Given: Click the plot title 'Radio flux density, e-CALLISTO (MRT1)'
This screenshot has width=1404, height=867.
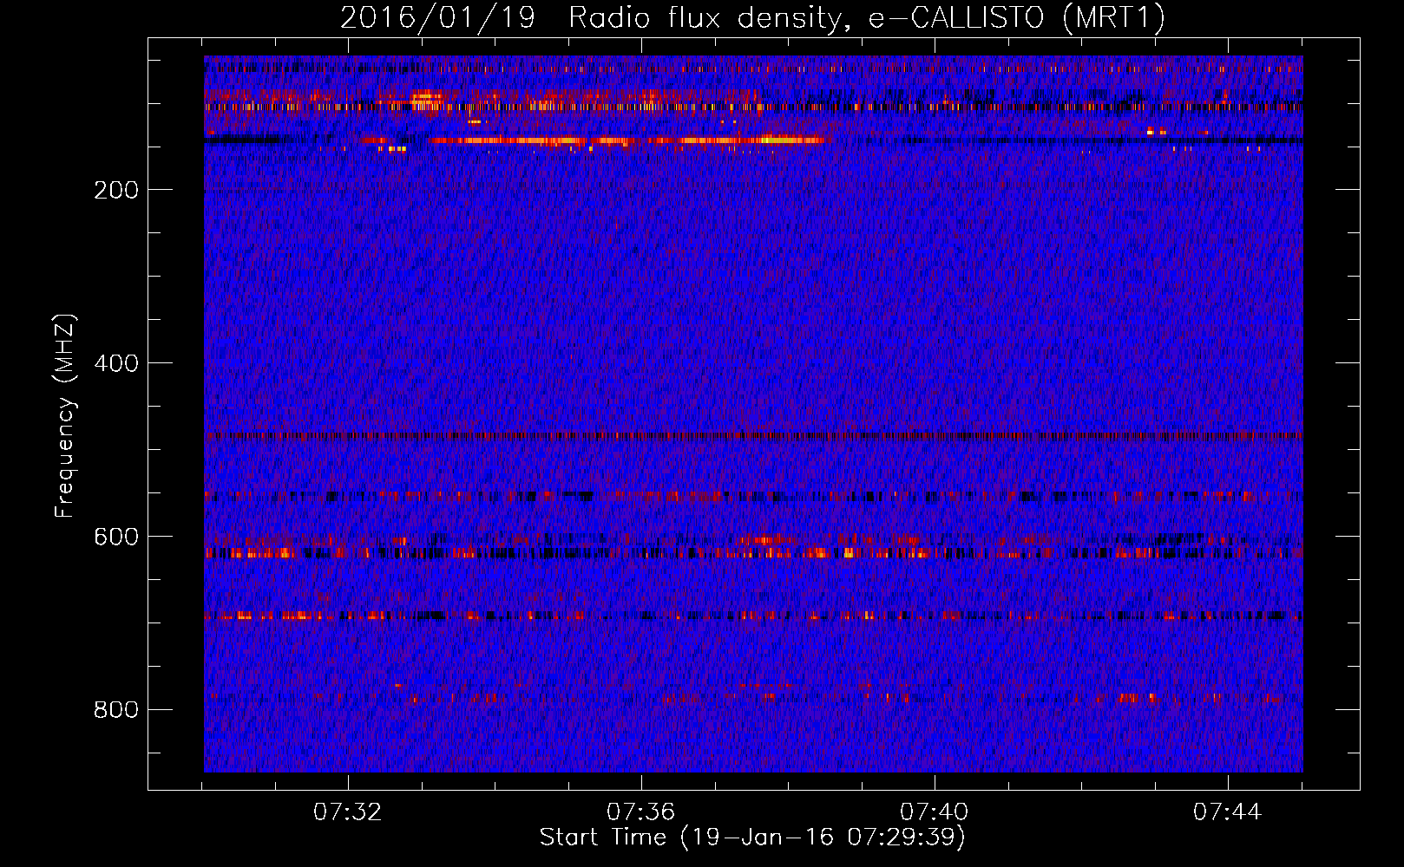Looking at the screenshot, I should tap(867, 18).
